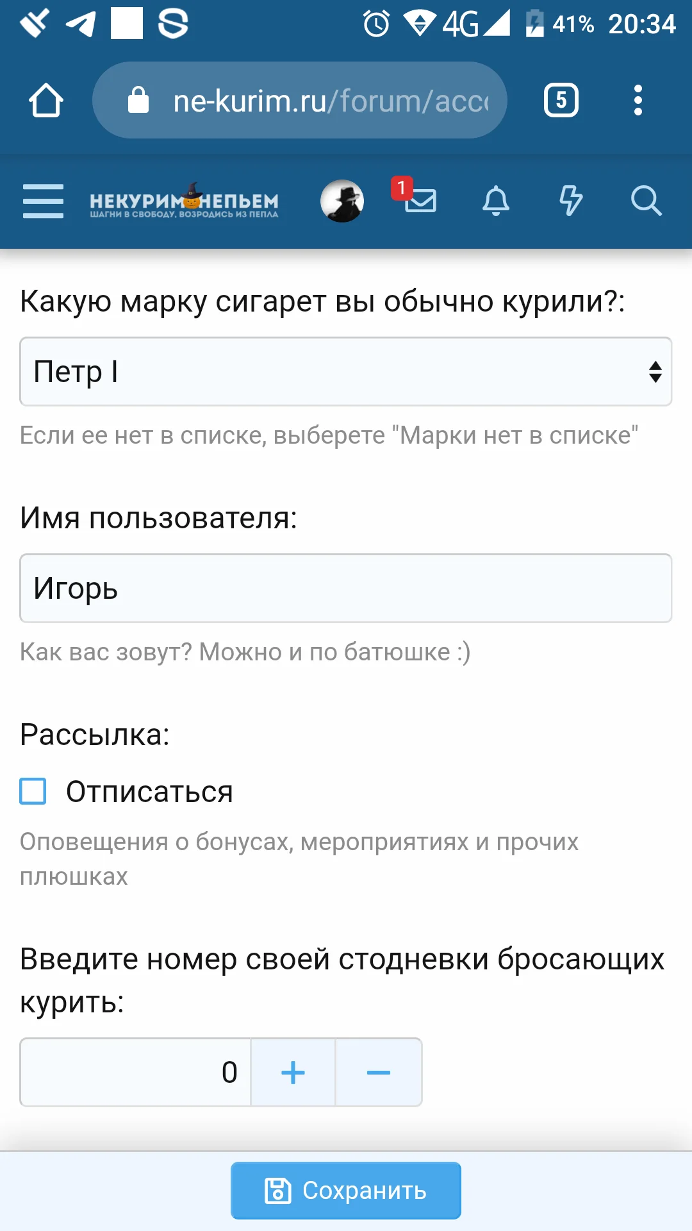Increase the стодневка number with plus
This screenshot has width=692, height=1231.
point(293,1072)
